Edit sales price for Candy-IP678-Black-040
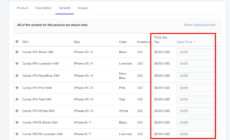Image resolution: width=230 pixels, height=140 pixels. (198, 122)
